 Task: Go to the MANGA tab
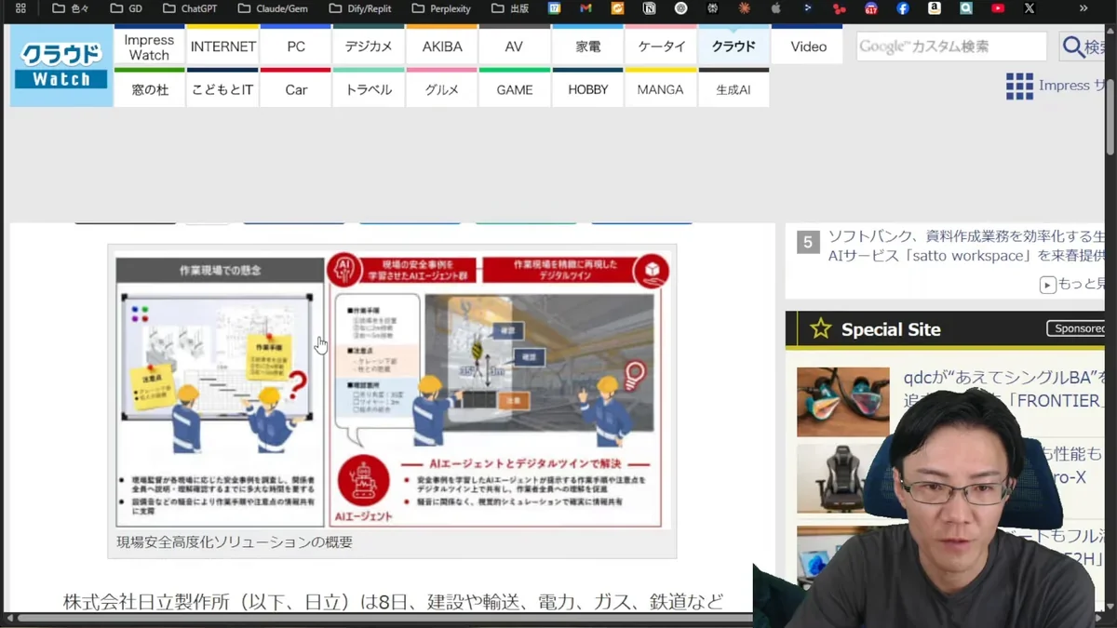click(661, 88)
